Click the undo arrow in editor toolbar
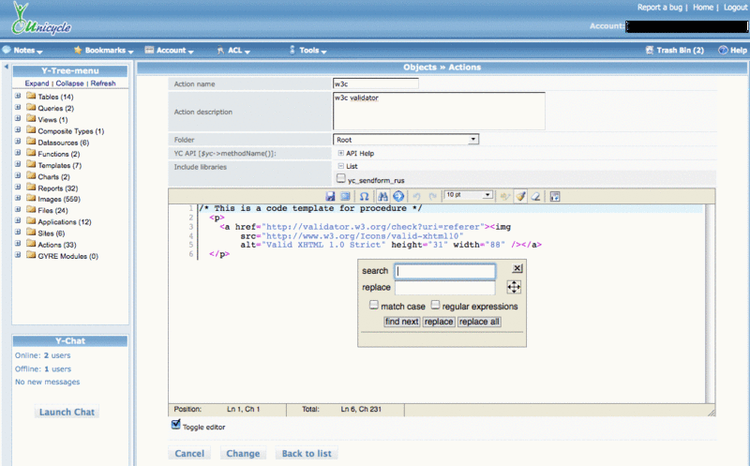 tap(416, 195)
